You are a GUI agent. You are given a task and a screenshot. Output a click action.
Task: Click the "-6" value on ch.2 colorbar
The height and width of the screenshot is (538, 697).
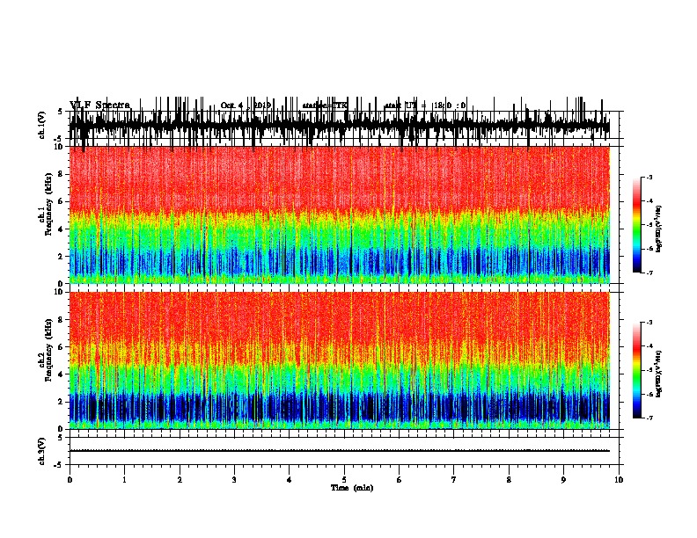649,394
